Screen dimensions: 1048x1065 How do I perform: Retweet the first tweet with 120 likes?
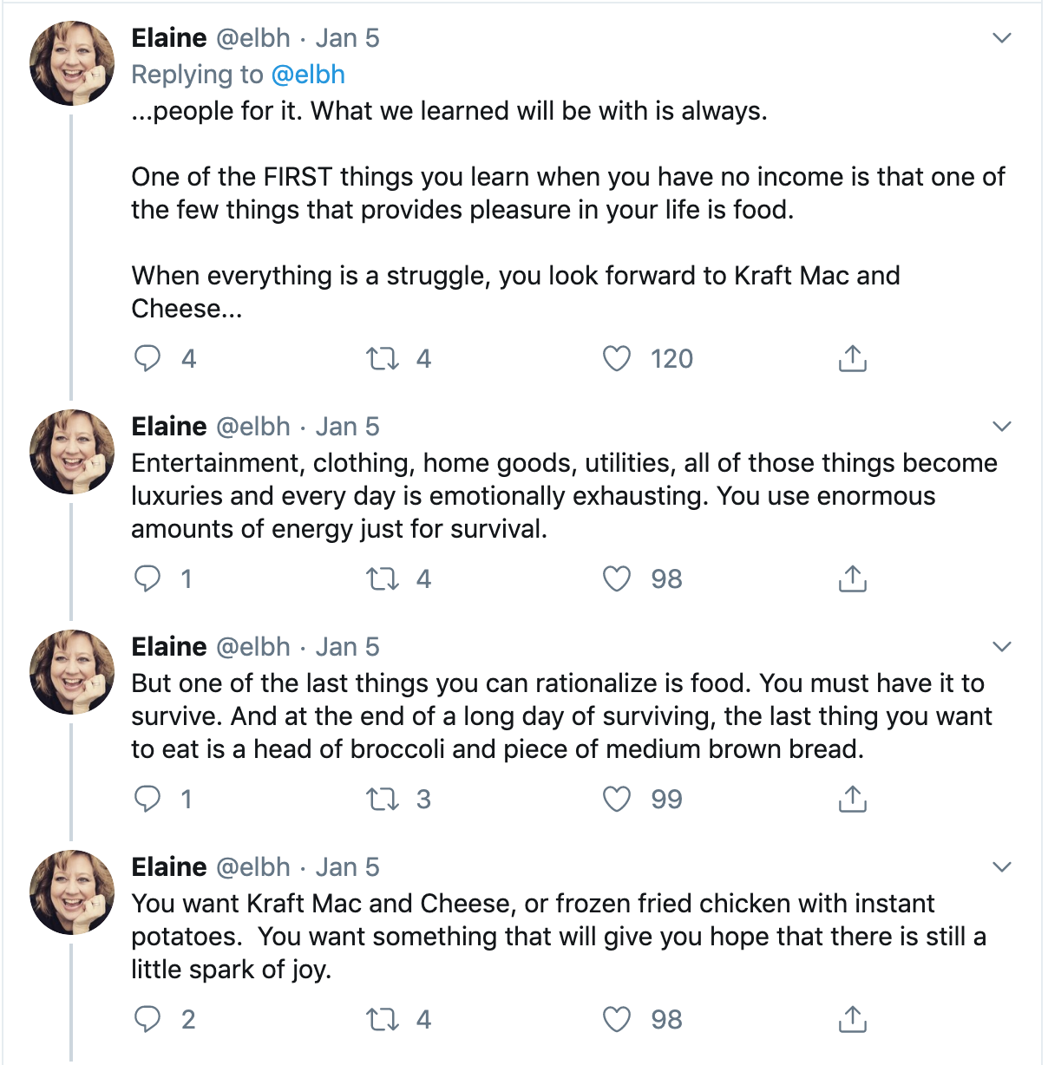click(382, 358)
